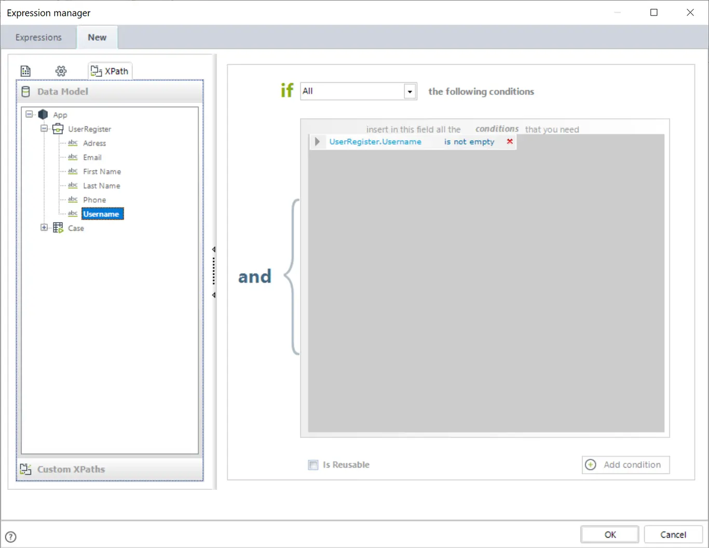The width and height of the screenshot is (709, 548).
Task: Open the Custom XPaths section
Action: pos(110,469)
